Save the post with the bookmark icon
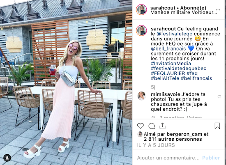226x165 pixels. pos(217,126)
